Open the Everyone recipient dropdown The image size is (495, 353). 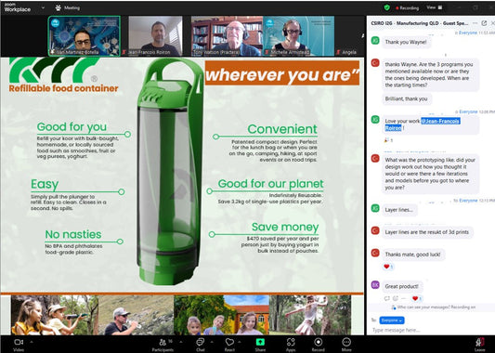coord(392,320)
